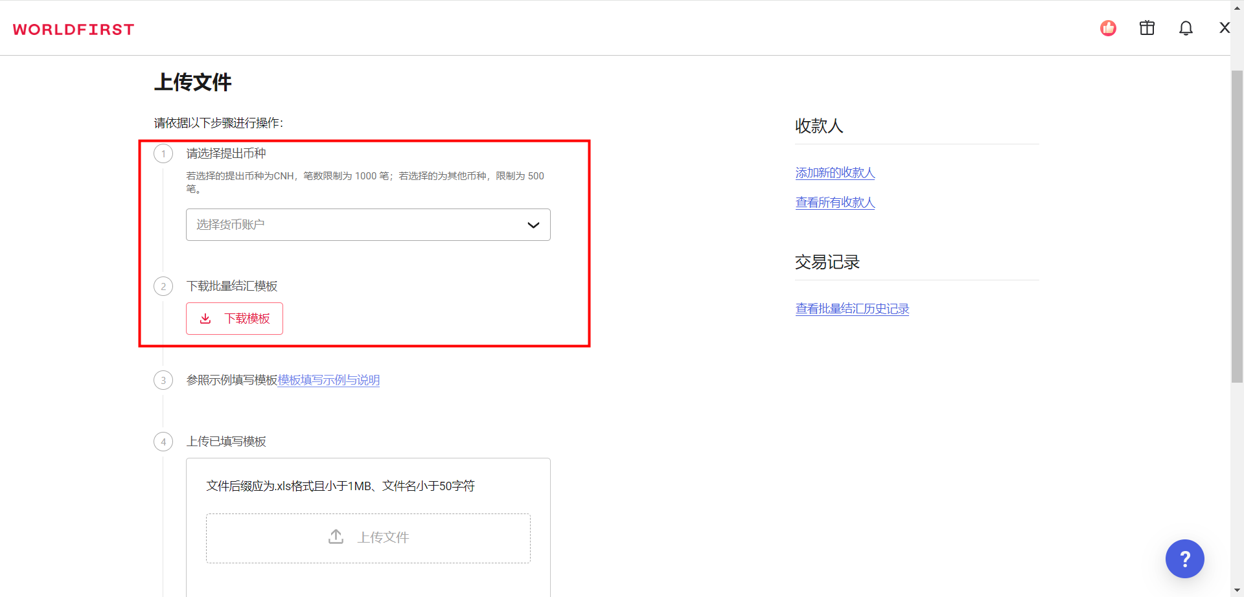Expand the 选择货币账户 dropdown chevron
Screen dimensions: 1244x597
pos(533,225)
